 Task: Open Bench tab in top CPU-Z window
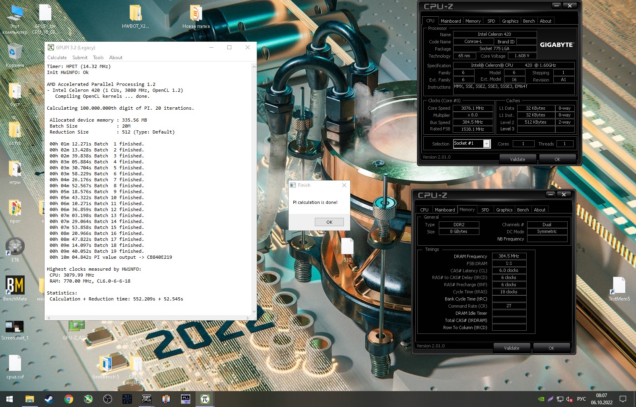pyautogui.click(x=529, y=21)
